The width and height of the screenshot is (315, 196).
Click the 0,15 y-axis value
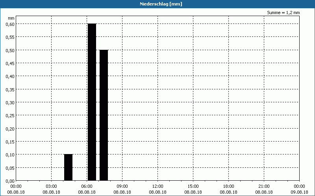point(10,142)
